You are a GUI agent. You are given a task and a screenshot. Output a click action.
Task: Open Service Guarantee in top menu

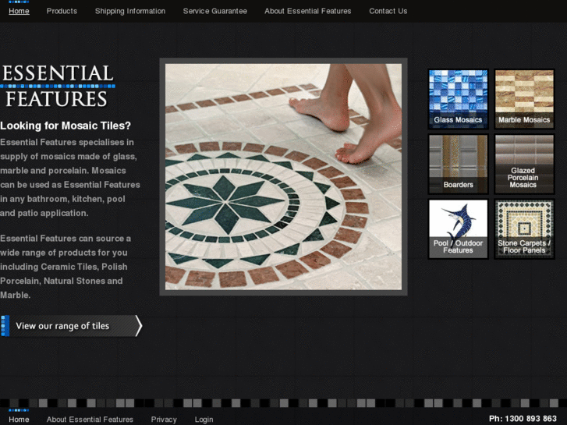point(215,11)
